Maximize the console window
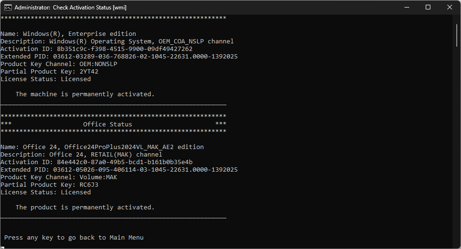This screenshot has height=249, width=461. tap(428, 8)
